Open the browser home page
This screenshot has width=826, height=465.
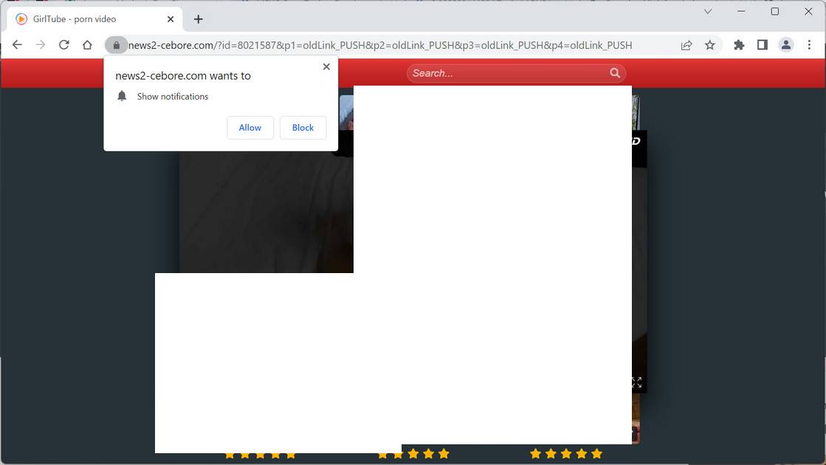coord(87,45)
